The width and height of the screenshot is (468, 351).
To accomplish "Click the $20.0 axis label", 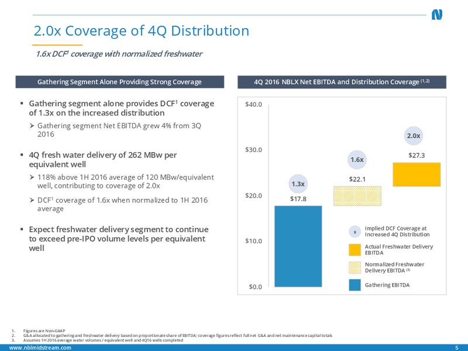I will tap(253, 195).
